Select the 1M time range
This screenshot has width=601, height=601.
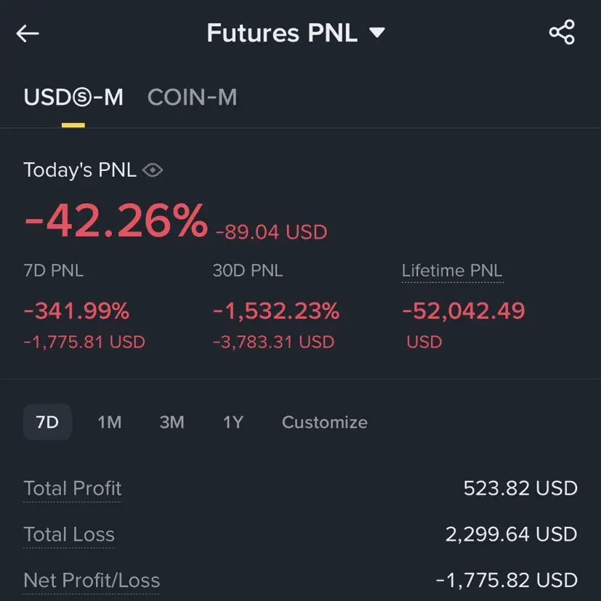click(110, 422)
